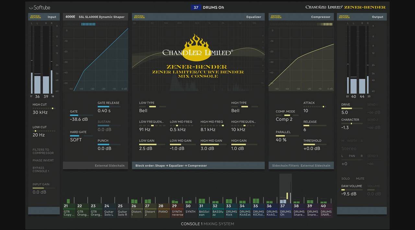Open the Compressor section selector

321,17
